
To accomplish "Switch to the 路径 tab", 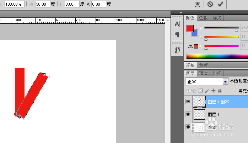I will click(x=217, y=73).
